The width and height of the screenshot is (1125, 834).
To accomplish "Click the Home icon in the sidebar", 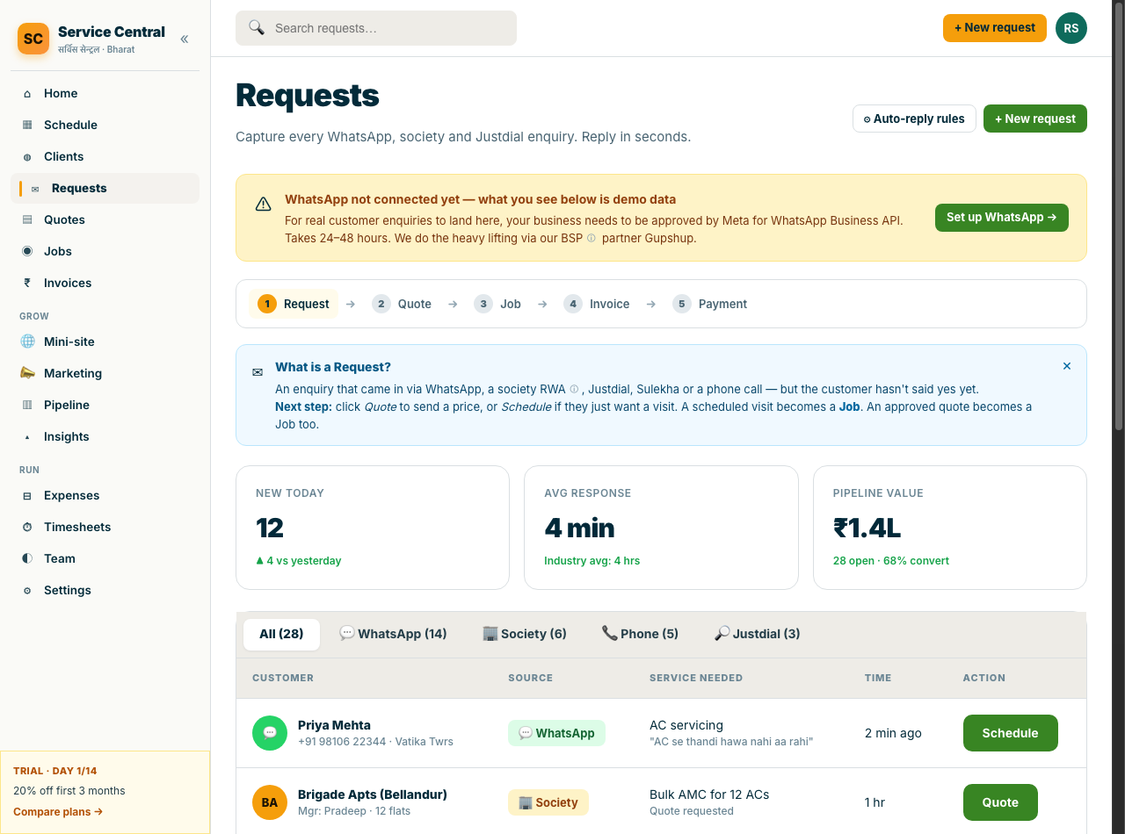I will [x=27, y=93].
